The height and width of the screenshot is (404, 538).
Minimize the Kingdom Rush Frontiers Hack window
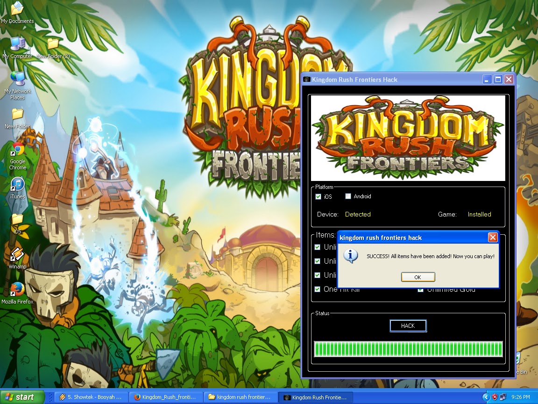[x=487, y=79]
